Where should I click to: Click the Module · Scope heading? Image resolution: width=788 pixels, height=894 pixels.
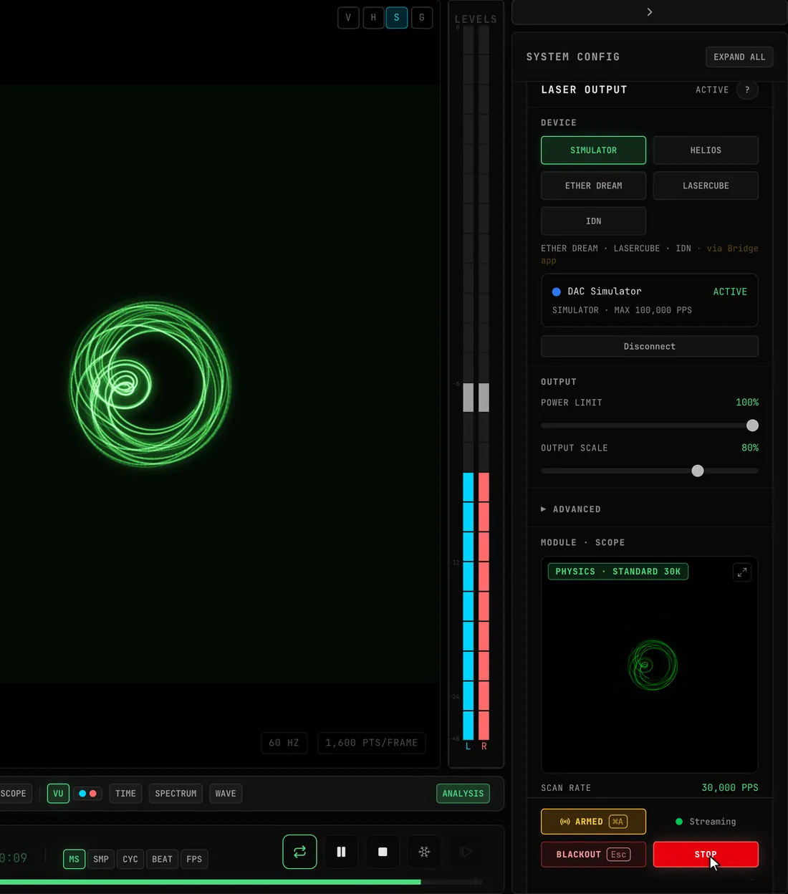[x=582, y=542]
